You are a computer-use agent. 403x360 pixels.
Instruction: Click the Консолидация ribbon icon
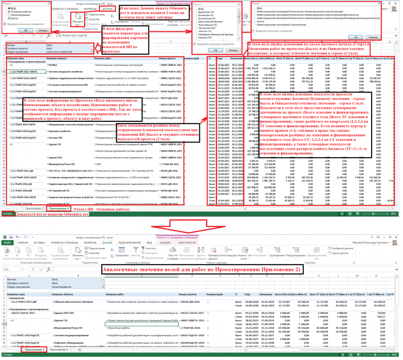click(228, 251)
